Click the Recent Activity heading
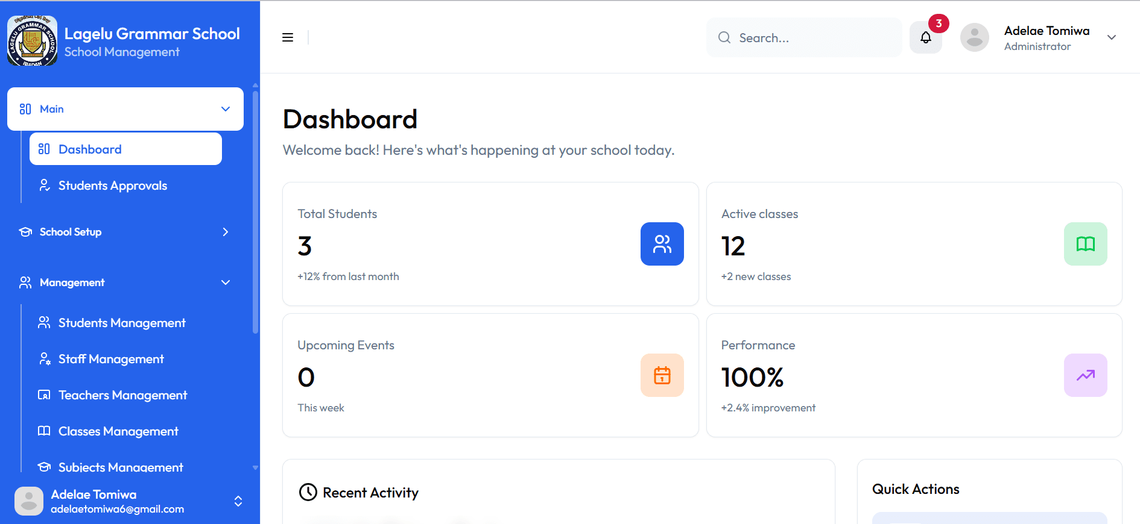This screenshot has width=1140, height=524. tap(370, 493)
